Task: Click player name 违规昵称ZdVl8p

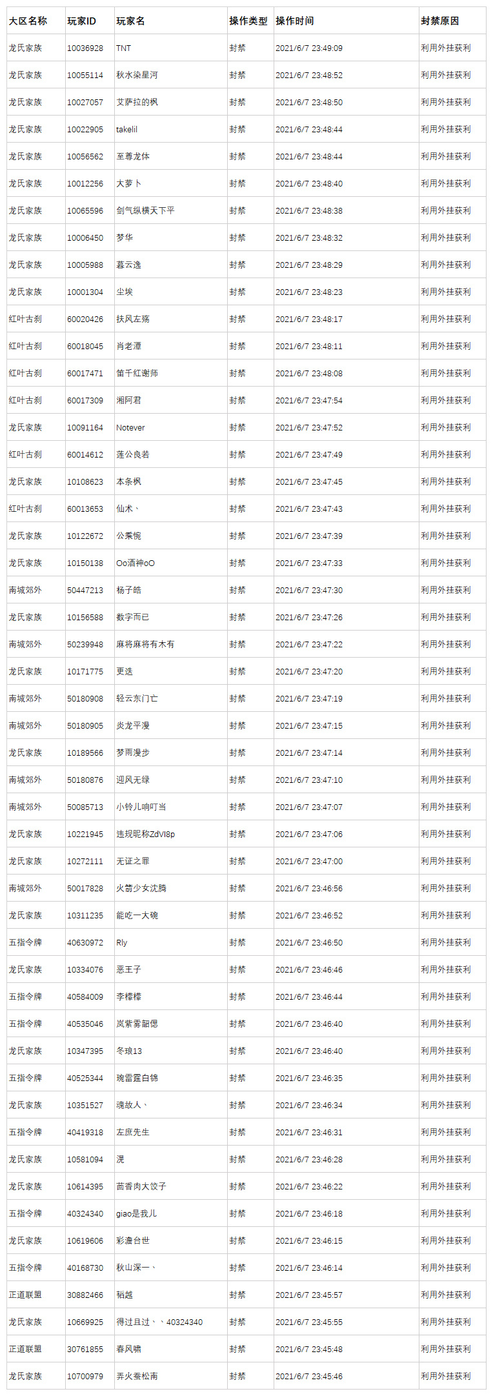Action: [145, 834]
